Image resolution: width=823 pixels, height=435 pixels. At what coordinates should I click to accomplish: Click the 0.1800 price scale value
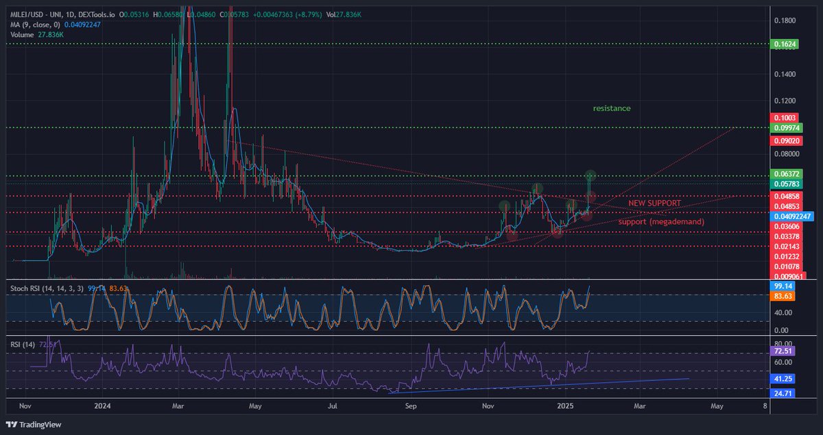786,21
